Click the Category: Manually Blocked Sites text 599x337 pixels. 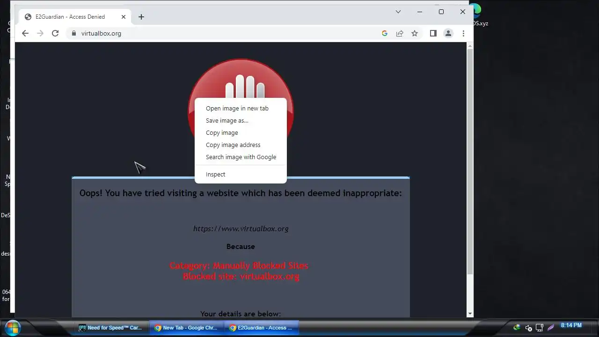point(239,265)
